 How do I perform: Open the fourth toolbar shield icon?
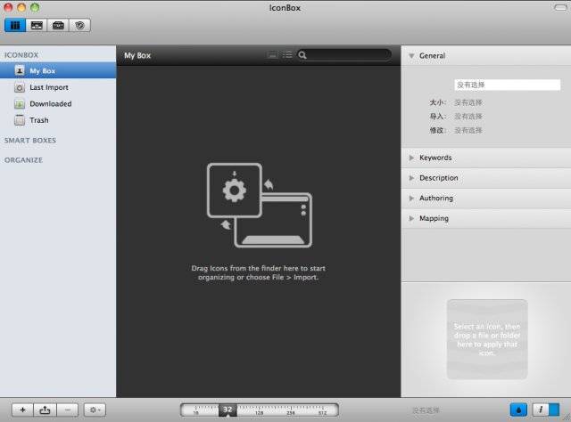point(79,26)
